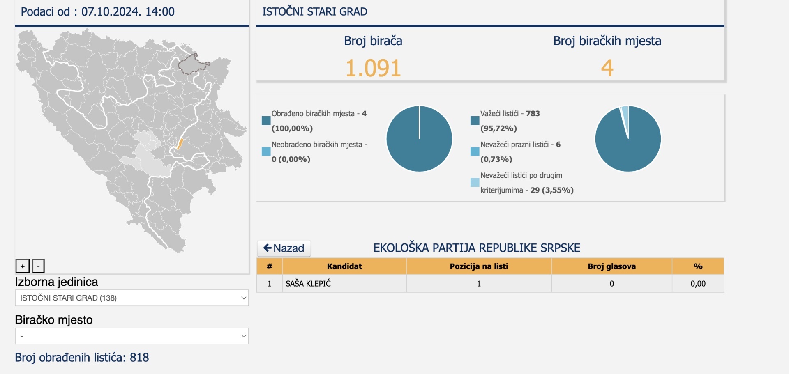Click the Nevažeći prazni listići legend swatch

click(x=475, y=151)
